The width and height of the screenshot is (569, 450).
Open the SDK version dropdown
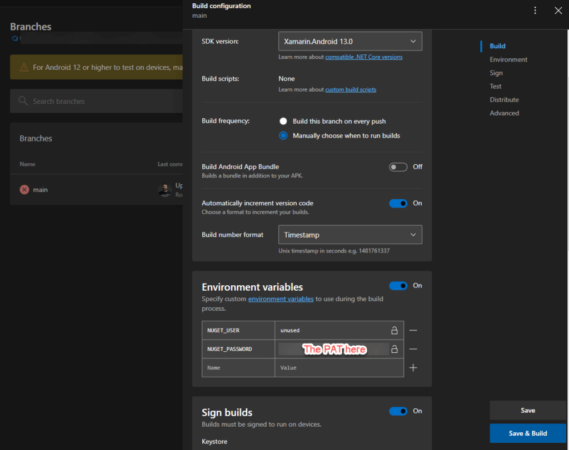[x=350, y=41]
